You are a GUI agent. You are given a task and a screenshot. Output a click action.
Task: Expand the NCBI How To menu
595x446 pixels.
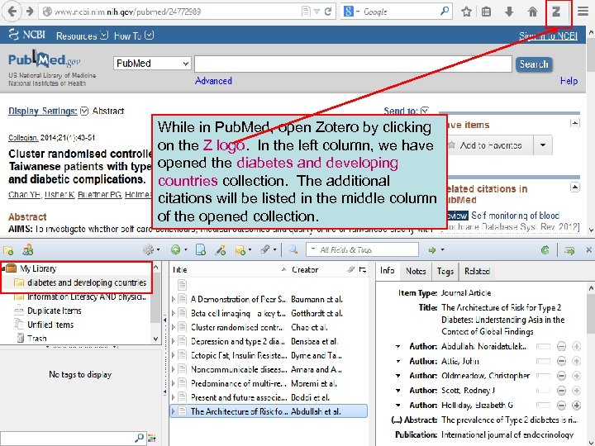tap(134, 36)
